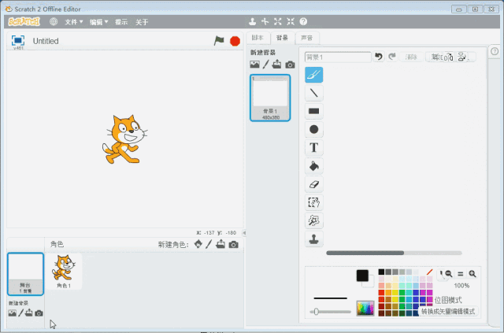Switch to the 脚本 tab
Viewport: 504px width, 333px height.
(x=258, y=38)
